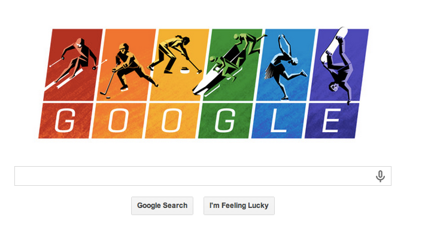Click the skier in the red doodle panel
The height and width of the screenshot is (242, 431).
coord(77,59)
